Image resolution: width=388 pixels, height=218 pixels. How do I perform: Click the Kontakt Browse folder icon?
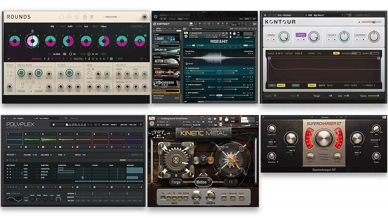pyautogui.click(x=191, y=23)
